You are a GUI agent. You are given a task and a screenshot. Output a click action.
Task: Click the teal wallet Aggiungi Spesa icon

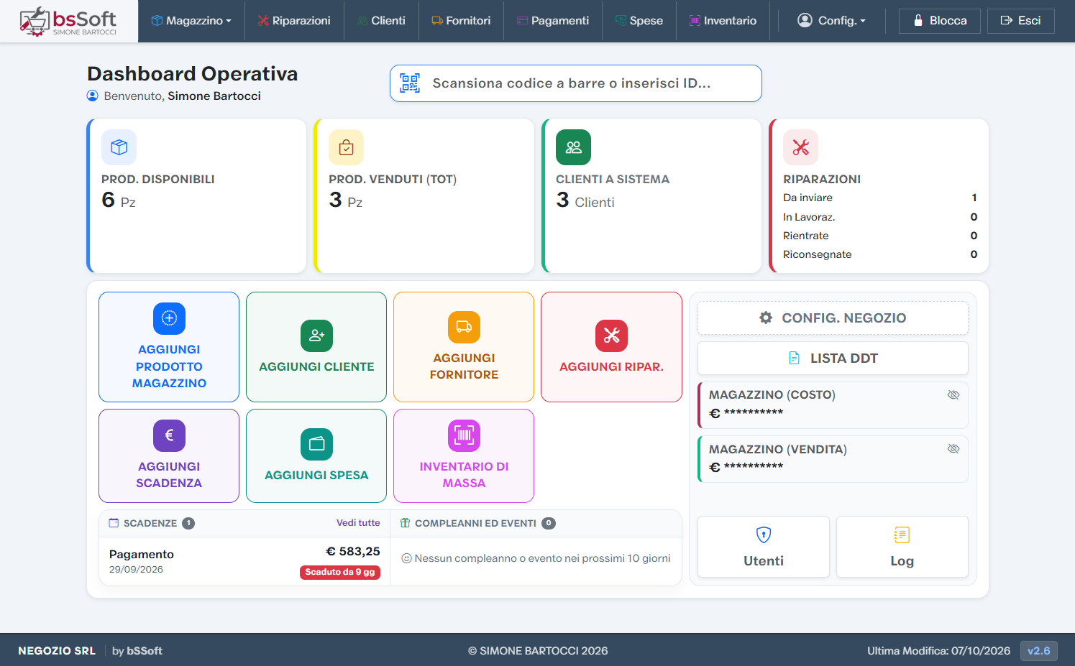click(x=316, y=444)
